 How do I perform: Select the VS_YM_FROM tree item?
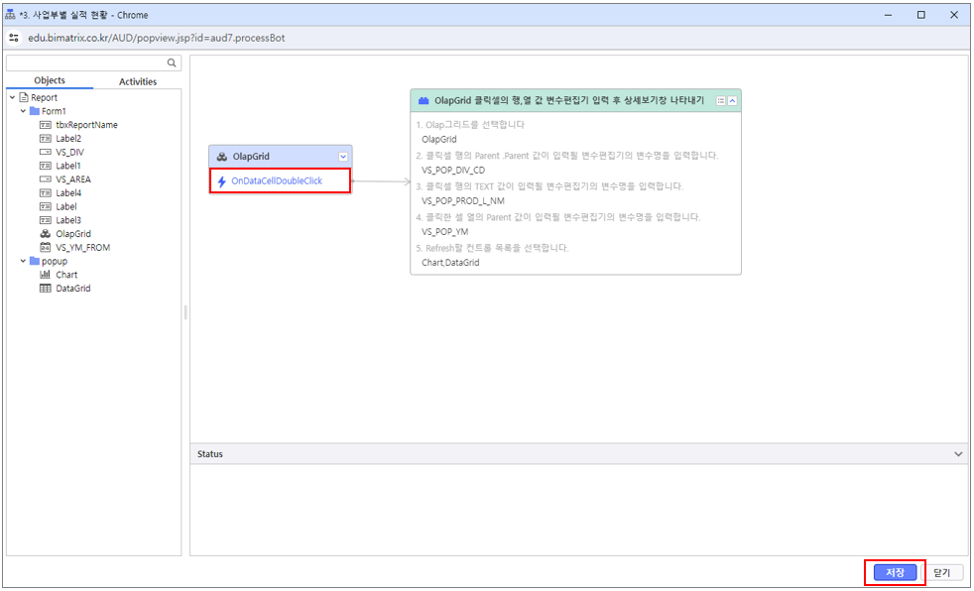pos(82,247)
